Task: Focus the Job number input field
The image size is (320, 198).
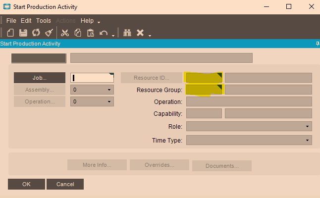Action: pos(92,78)
